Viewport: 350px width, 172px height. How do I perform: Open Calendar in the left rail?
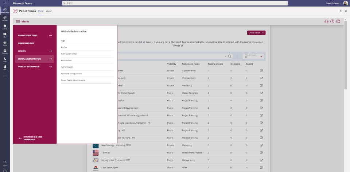pyautogui.click(x=5, y=51)
